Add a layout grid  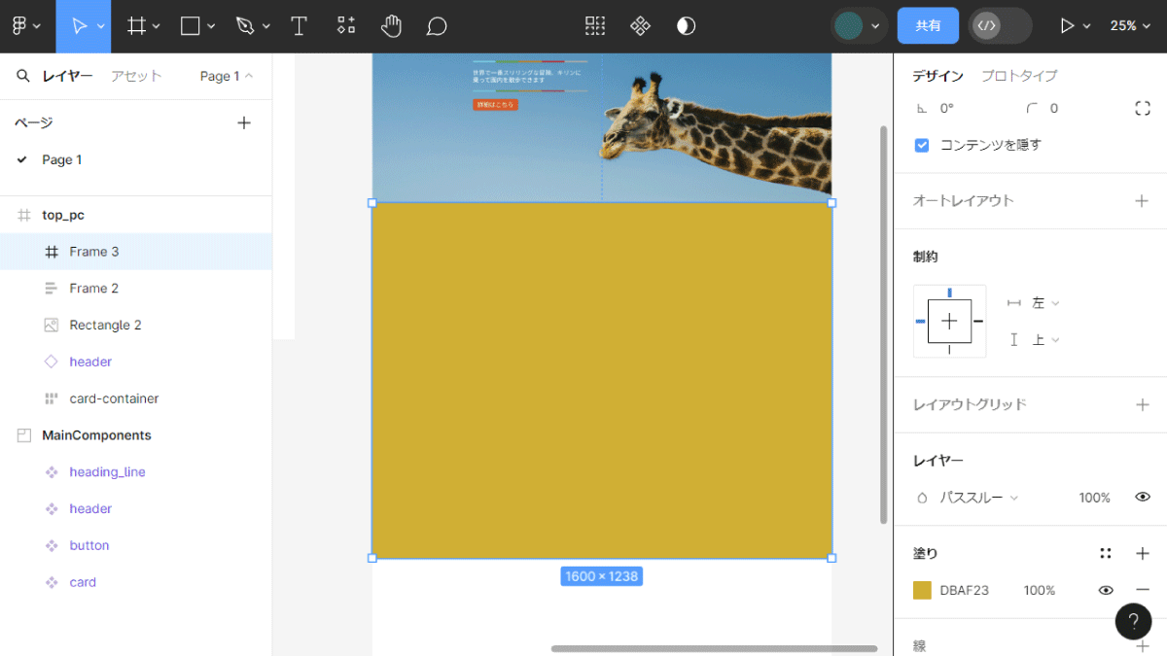[x=1142, y=404]
